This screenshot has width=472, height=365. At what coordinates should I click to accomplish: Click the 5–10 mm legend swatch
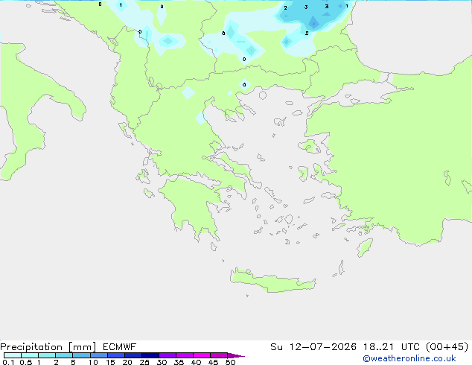coord(81,355)
